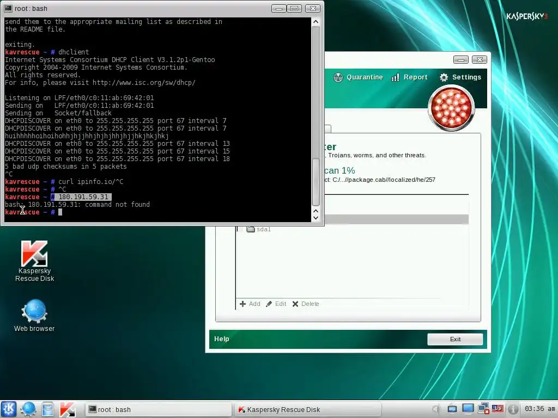The height and width of the screenshot is (418, 558).
Task: Open the removable device notifier tray icon
Action: [452, 409]
